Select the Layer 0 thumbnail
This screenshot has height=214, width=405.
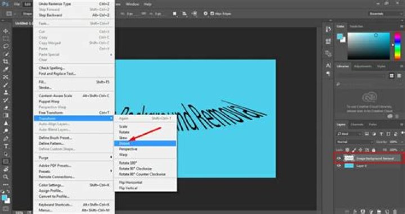(349, 166)
